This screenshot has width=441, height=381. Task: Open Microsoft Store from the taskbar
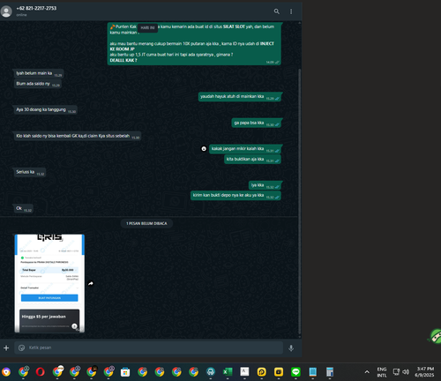click(x=125, y=372)
